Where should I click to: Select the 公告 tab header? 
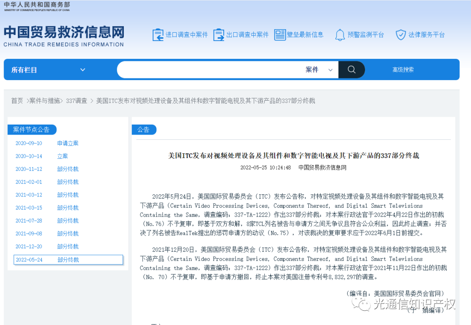[x=144, y=130]
